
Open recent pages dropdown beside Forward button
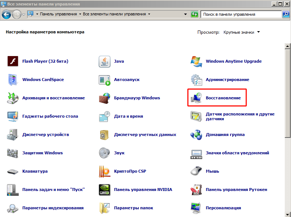click(x=23, y=14)
